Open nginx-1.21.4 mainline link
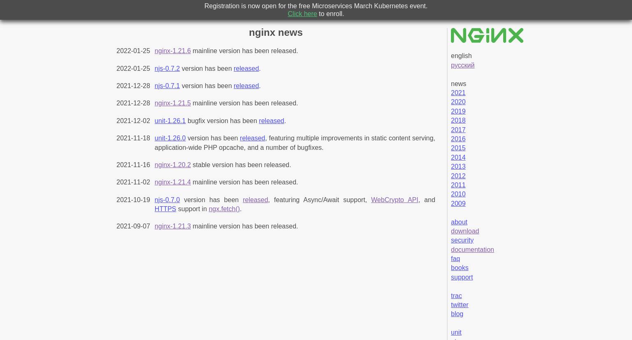 pyautogui.click(x=172, y=182)
